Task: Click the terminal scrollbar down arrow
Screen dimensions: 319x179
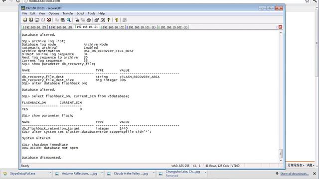Action: click(281, 161)
